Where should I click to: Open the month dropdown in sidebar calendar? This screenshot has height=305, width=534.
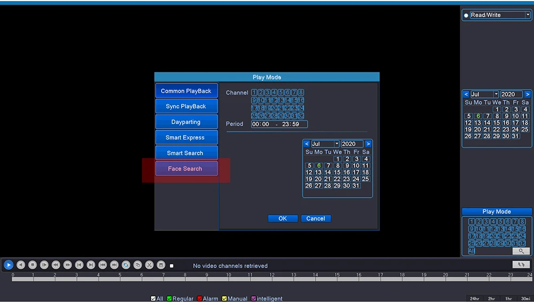tap(485, 95)
